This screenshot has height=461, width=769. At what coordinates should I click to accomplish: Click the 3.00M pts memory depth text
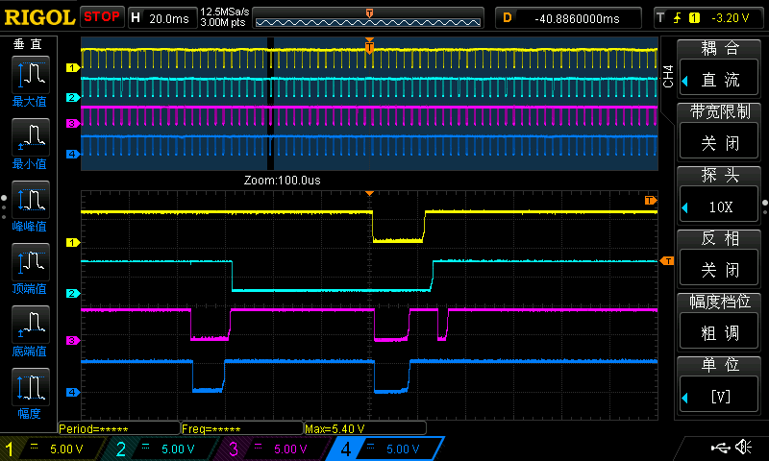coord(223,22)
